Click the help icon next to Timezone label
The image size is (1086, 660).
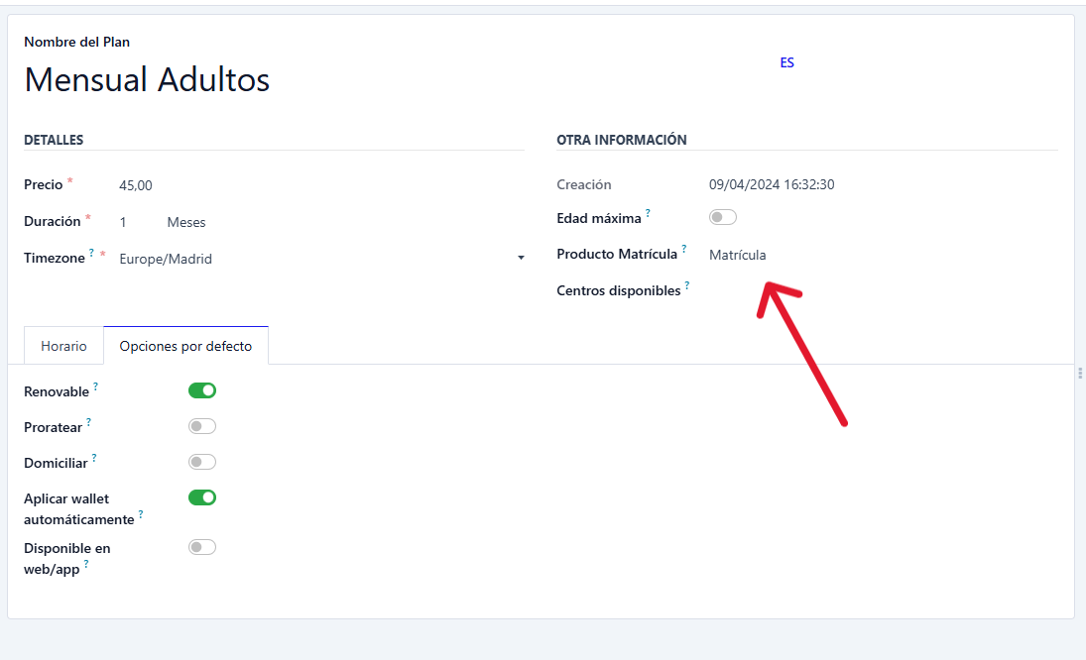(x=91, y=254)
